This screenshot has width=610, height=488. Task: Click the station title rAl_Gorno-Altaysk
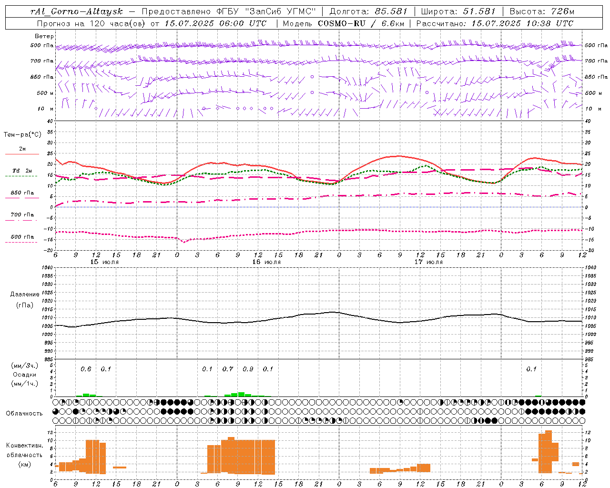(76, 11)
